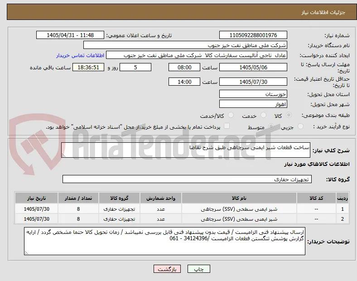The height and width of the screenshot is (281, 357).
Task: Select the متوسط purchase type radio
Action: (271, 126)
